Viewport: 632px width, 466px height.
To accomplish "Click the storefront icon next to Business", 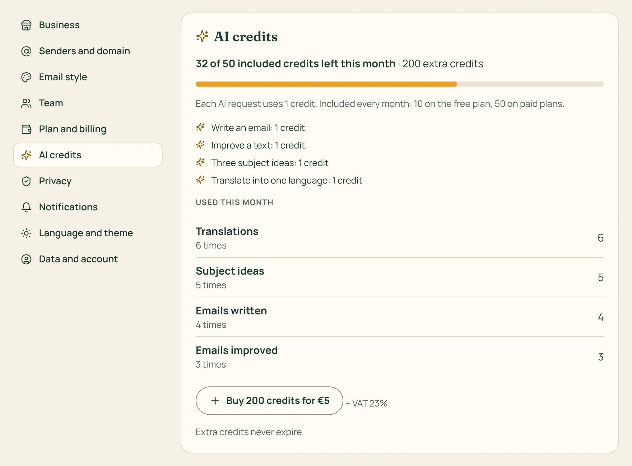I will 26,25.
